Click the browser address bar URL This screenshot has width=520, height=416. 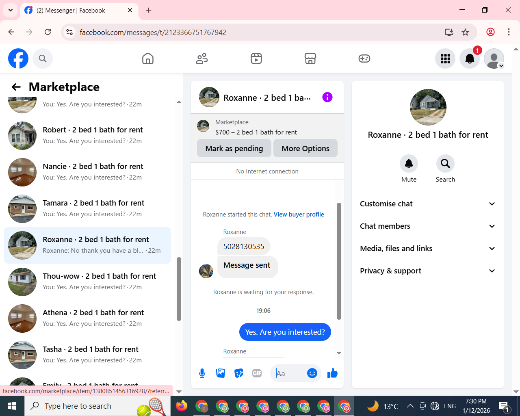pyautogui.click(x=153, y=32)
